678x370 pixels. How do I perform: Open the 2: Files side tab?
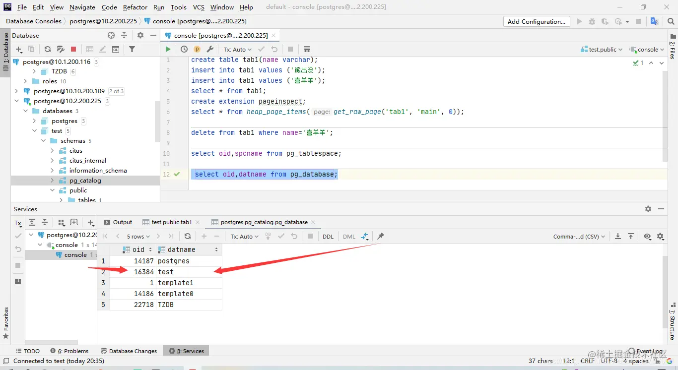(673, 47)
